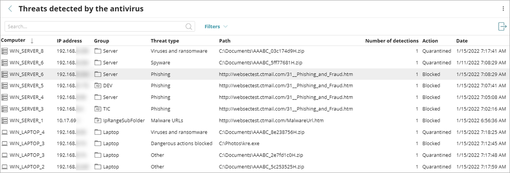Click folder icon in WIN_SERVER_8 row
Viewport: 510px width, 173px height.
(98, 51)
